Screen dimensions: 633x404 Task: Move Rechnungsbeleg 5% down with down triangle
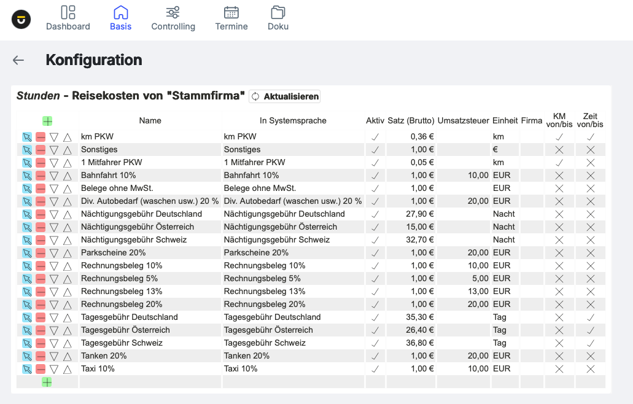(54, 279)
